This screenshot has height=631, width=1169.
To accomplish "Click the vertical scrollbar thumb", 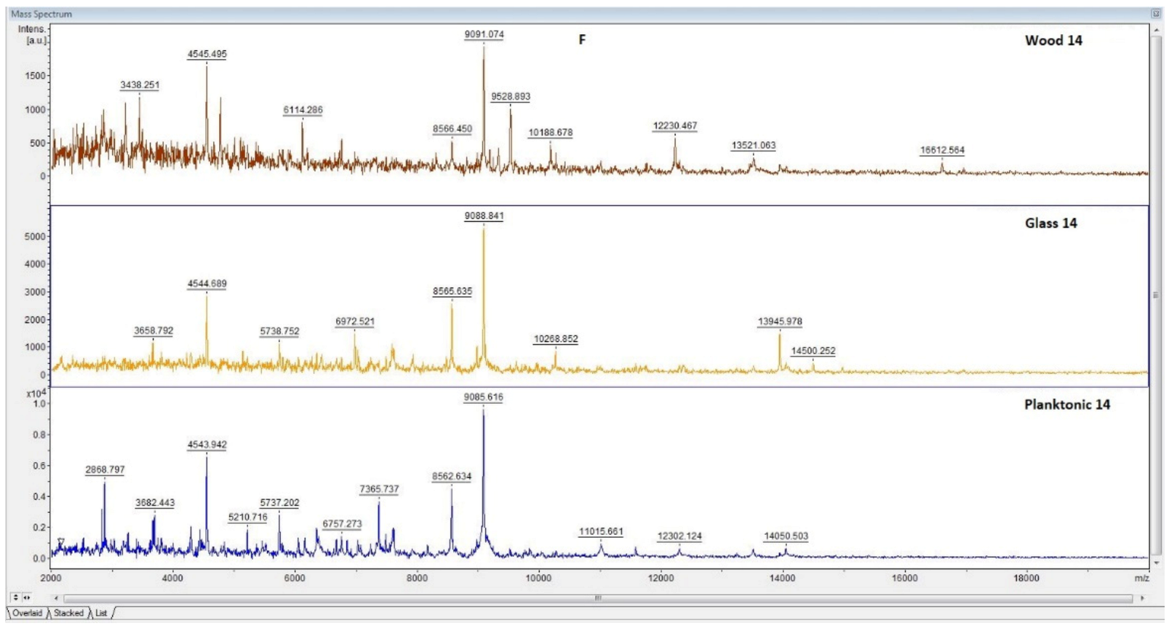I will pos(1157,295).
